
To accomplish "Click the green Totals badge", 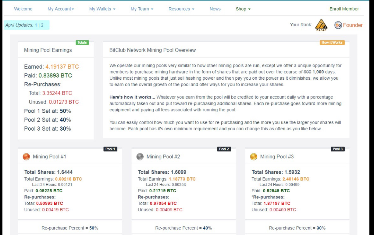I will pyautogui.click(x=82, y=42).
